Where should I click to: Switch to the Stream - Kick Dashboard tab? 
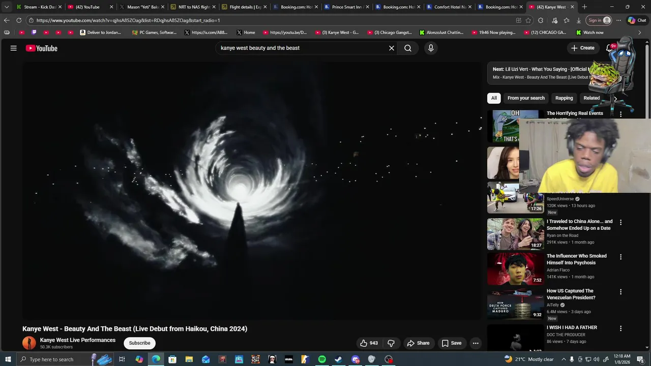(38, 7)
